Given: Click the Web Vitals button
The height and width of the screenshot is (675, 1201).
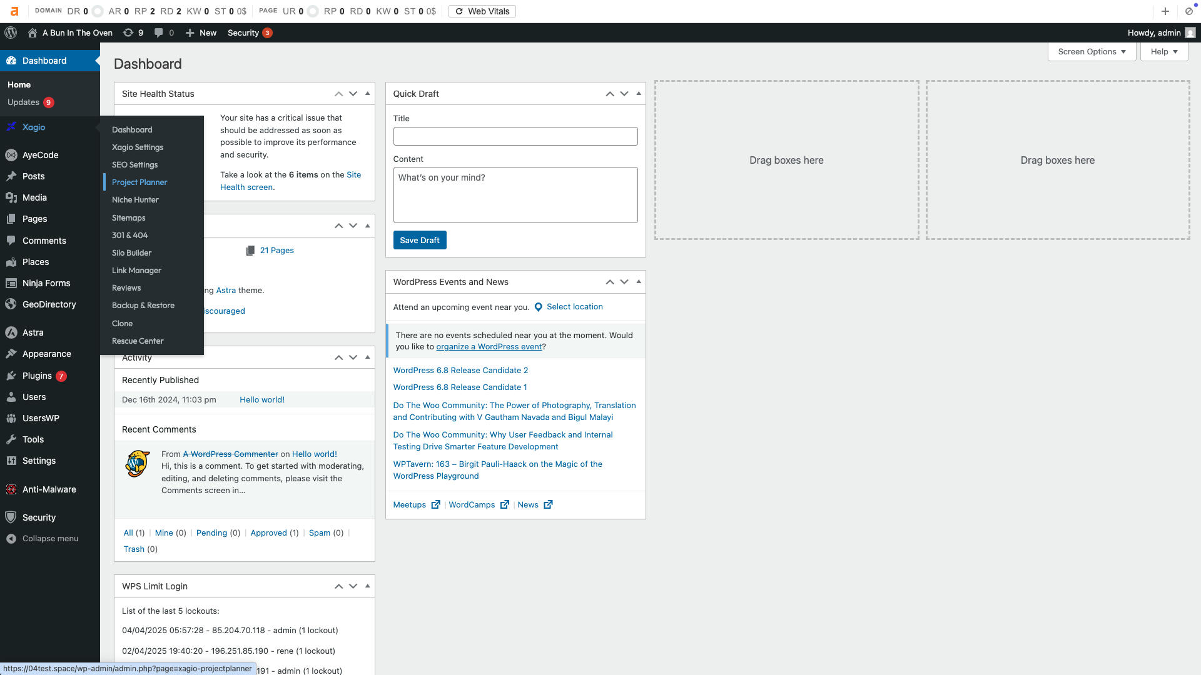Looking at the screenshot, I should coord(482,11).
